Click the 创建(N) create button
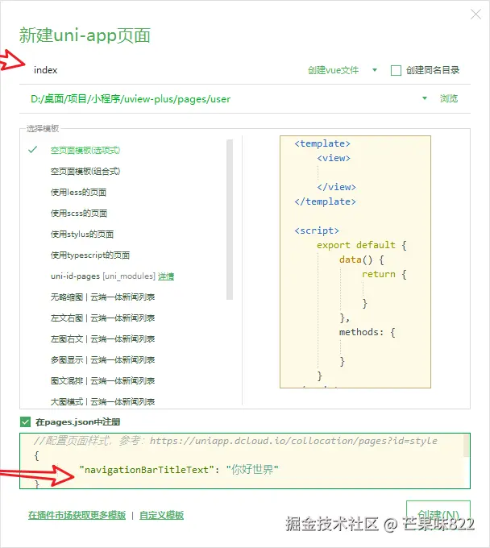Image resolution: width=490 pixels, height=548 pixels. click(x=438, y=514)
